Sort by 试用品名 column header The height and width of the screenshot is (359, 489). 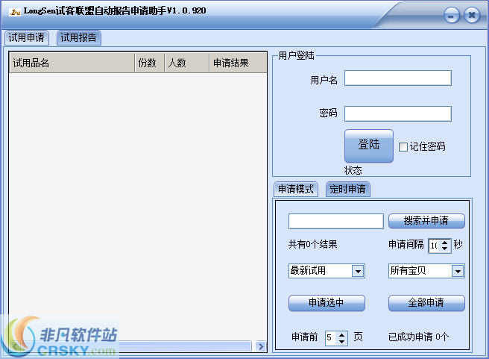[72, 63]
